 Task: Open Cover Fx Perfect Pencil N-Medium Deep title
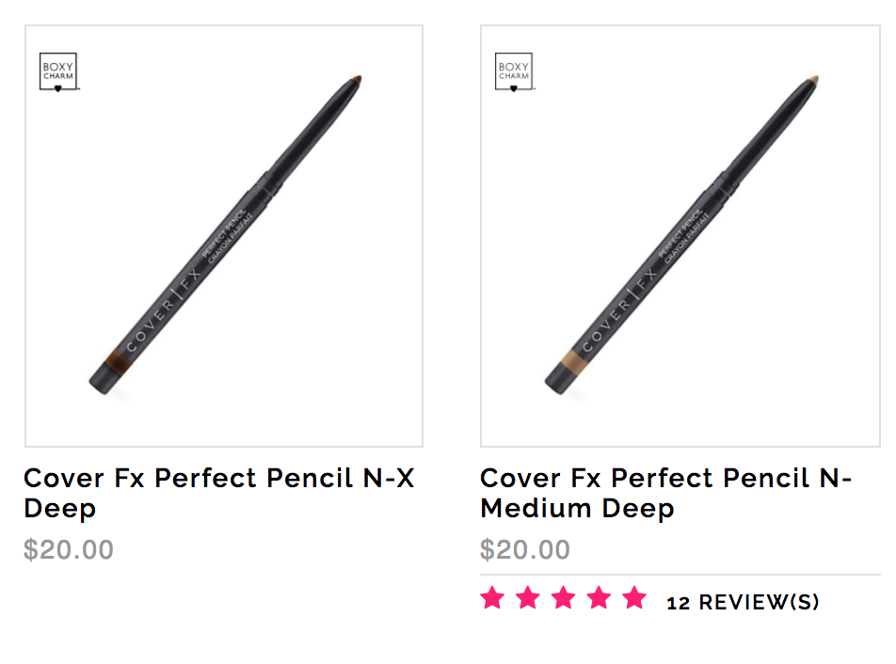pyautogui.click(x=665, y=493)
